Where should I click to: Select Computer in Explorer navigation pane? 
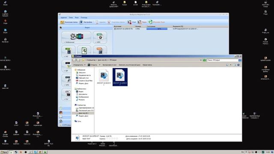(80, 105)
